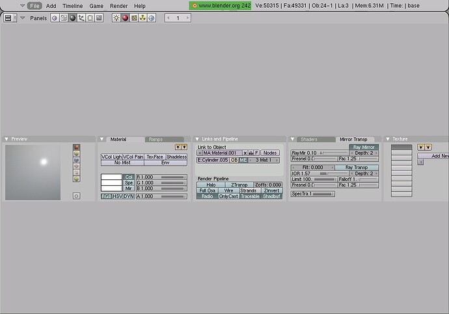Select the Editing context square icon
Screen dimensions: 449x314
(90, 18)
